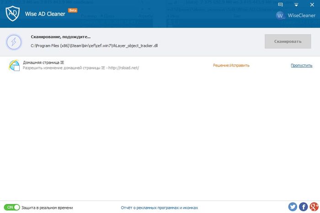Select the Домашняя страница IE entry title
Screen dimensions: 320x213
click(x=43, y=63)
